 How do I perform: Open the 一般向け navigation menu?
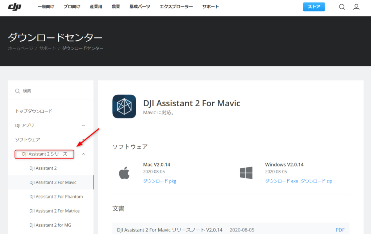46,7
